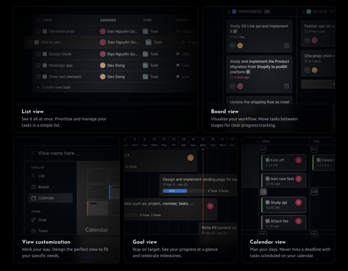Click teal REVIEW status color square

[309, 12]
